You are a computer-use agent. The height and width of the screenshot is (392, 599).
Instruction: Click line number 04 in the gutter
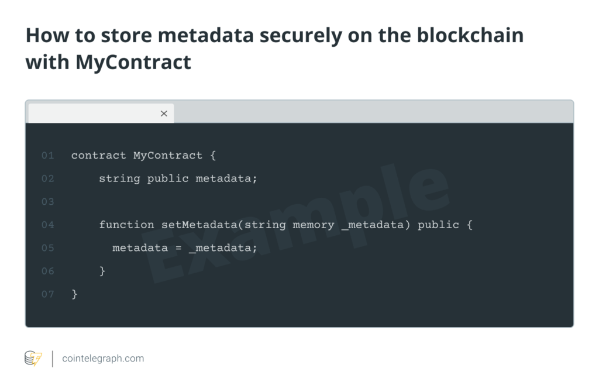pyautogui.click(x=47, y=225)
